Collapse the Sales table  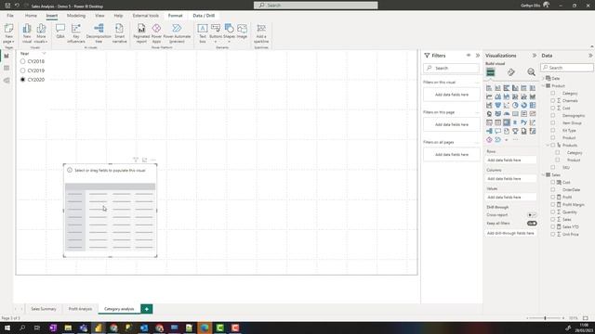(x=543, y=175)
